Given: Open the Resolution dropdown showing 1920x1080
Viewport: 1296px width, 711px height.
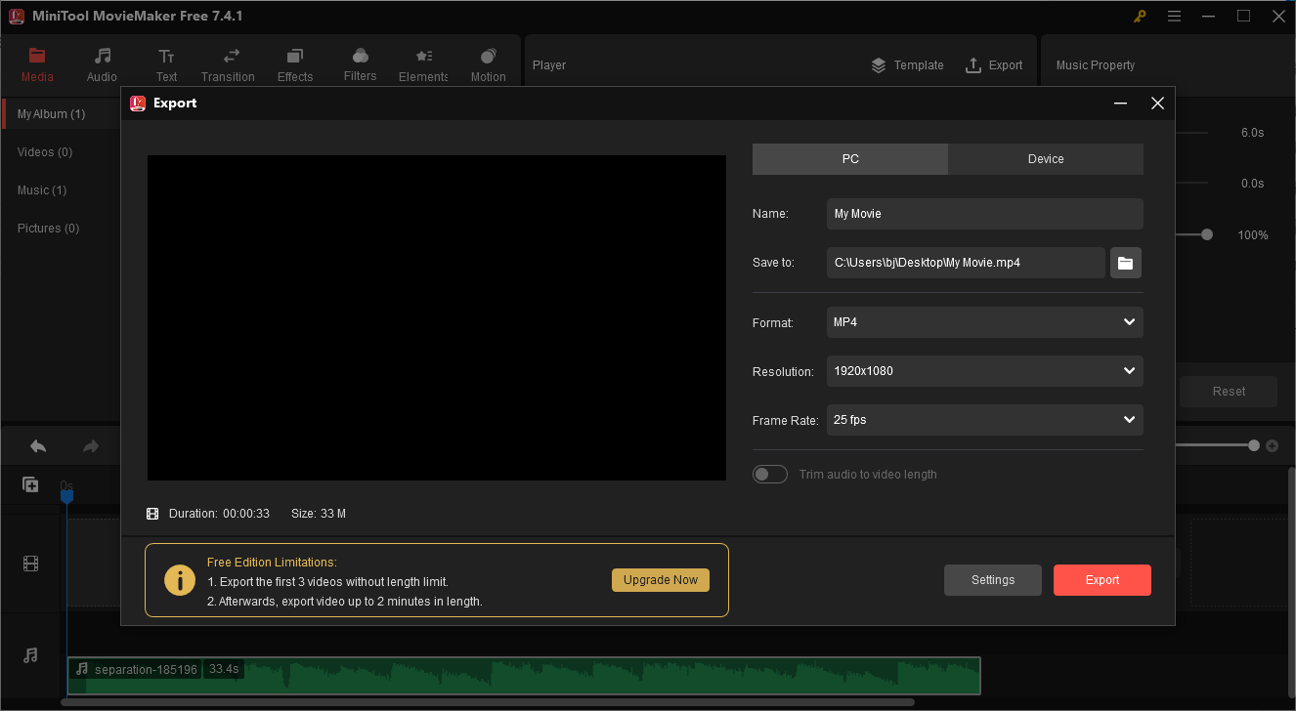Looking at the screenshot, I should click(x=985, y=371).
